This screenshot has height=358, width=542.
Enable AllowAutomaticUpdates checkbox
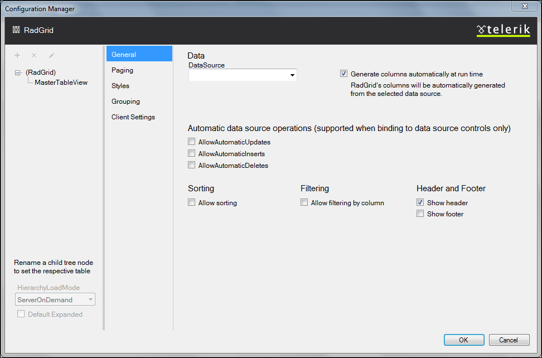click(x=191, y=142)
